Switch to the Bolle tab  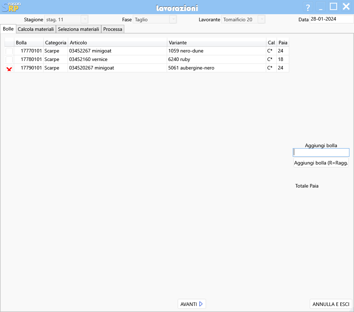8,29
